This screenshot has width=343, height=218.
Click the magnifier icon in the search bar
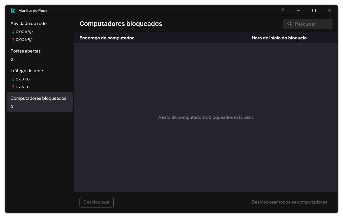[x=290, y=24]
